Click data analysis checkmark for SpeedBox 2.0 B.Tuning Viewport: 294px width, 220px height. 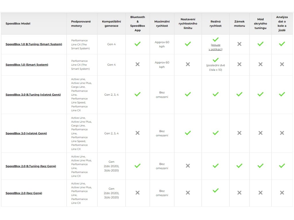(282, 166)
